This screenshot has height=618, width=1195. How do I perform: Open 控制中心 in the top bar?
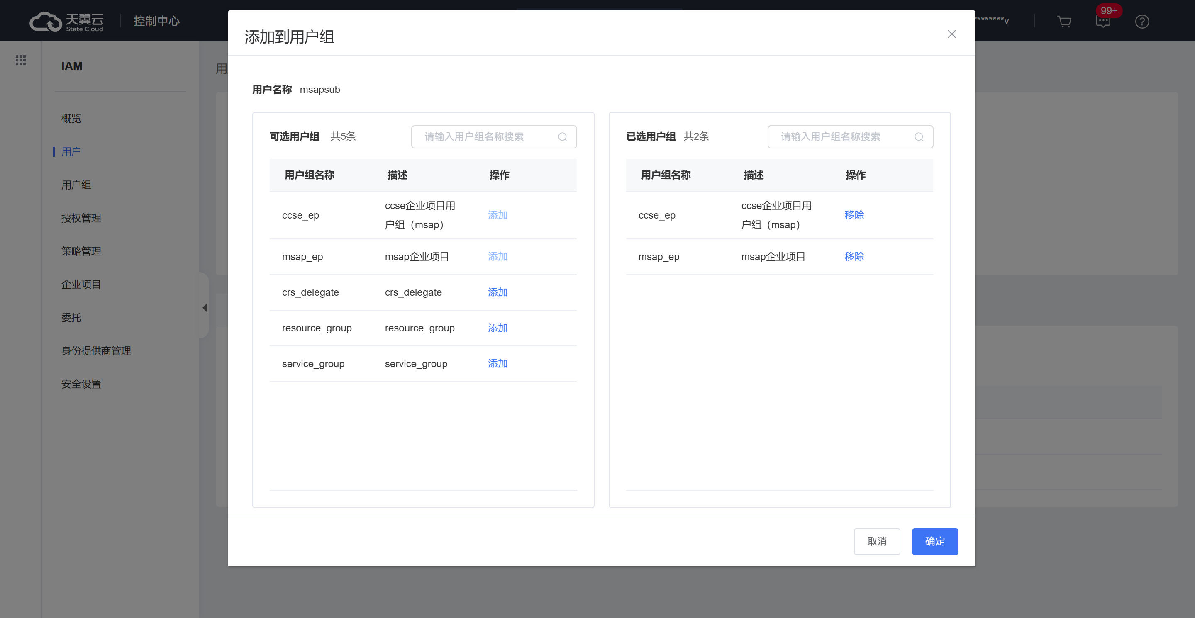point(157,21)
